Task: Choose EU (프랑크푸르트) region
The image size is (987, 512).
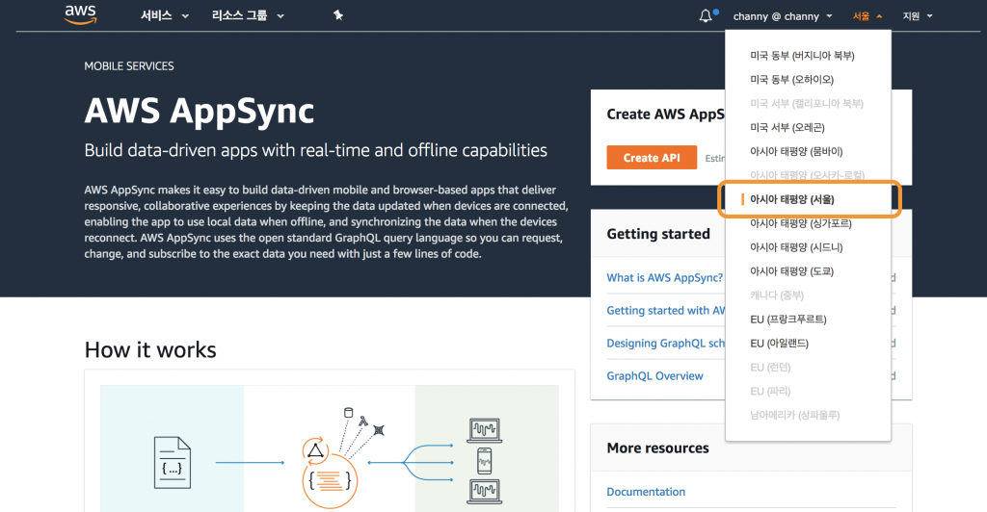Action: tap(787, 320)
